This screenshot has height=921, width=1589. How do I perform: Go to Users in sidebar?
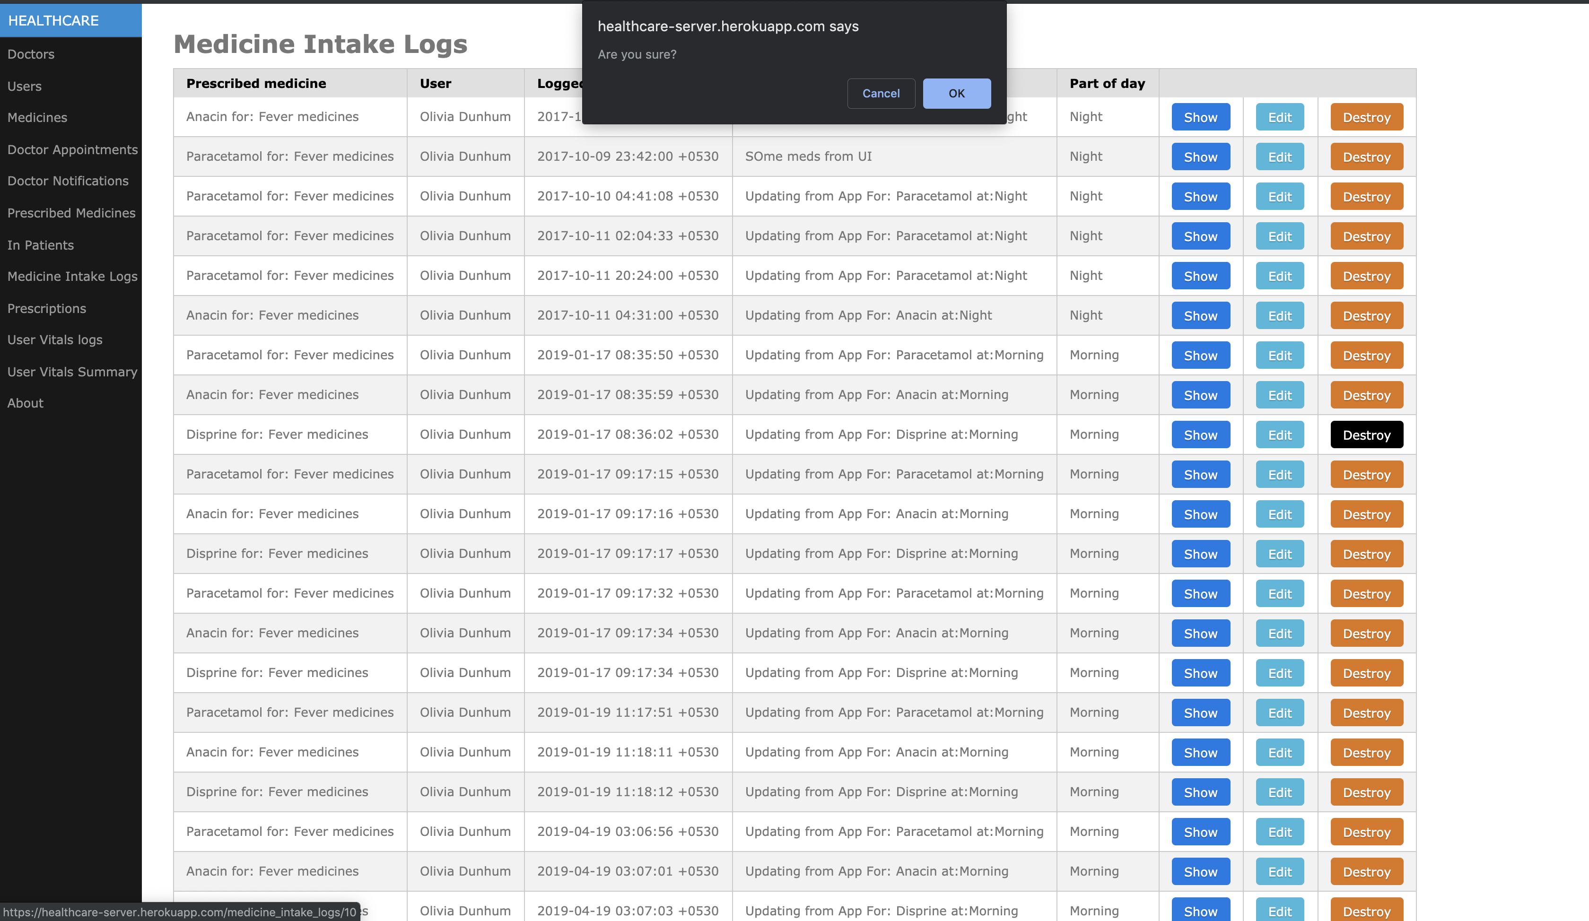point(25,87)
